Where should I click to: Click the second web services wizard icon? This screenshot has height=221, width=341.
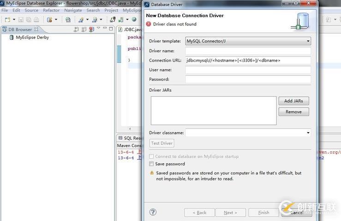pyautogui.click(x=95, y=19)
